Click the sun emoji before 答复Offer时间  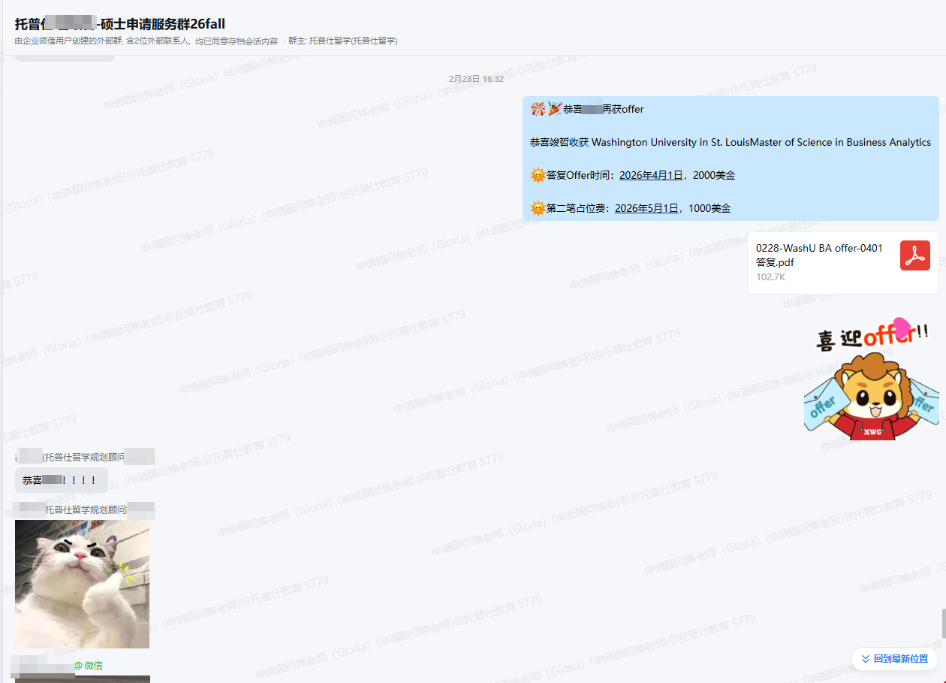(x=538, y=175)
